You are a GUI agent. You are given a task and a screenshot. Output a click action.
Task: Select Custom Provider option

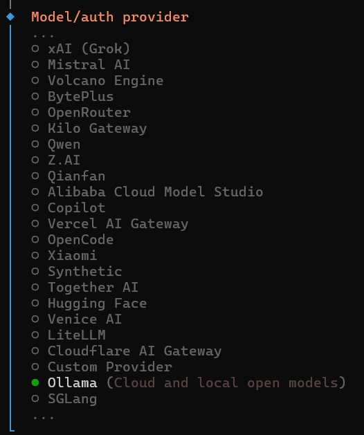click(x=102, y=367)
